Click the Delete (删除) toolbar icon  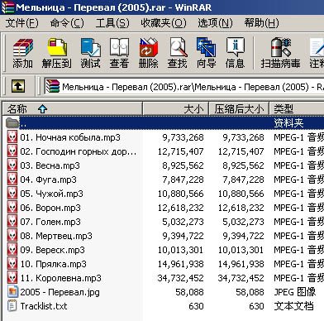[x=149, y=47]
